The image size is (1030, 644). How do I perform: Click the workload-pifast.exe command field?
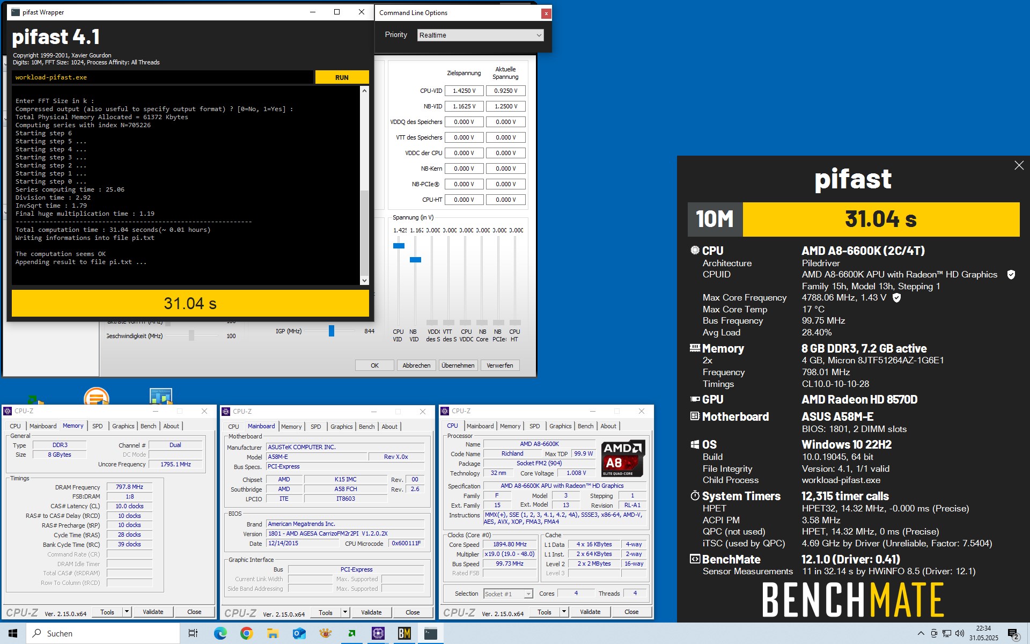(163, 77)
